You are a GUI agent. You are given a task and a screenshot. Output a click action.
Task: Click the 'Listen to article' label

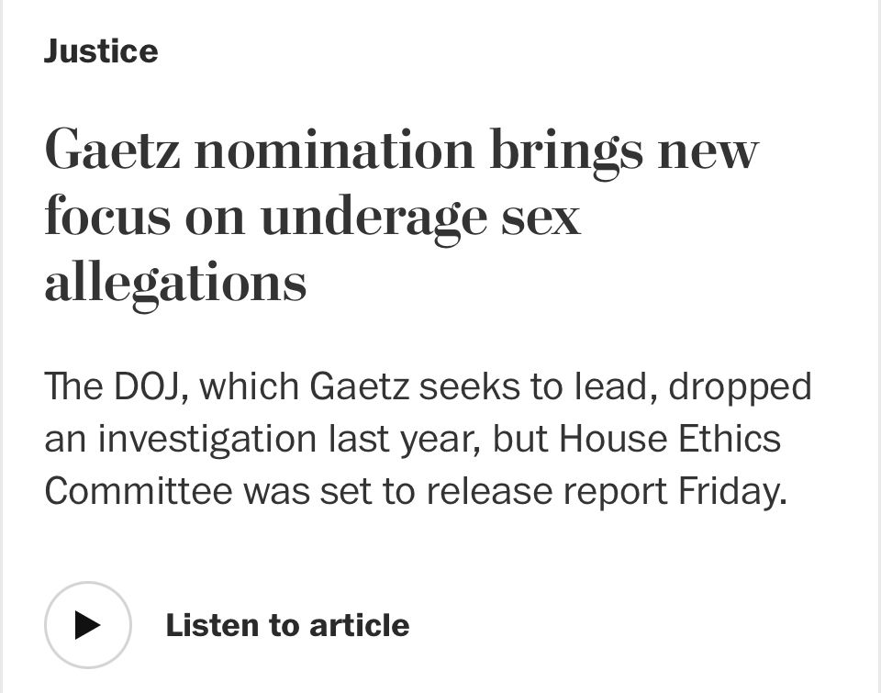(287, 625)
